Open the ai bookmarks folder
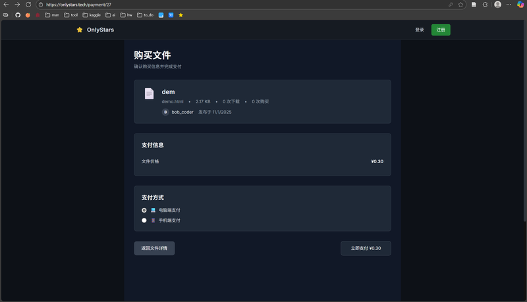The height and width of the screenshot is (302, 527). point(110,15)
